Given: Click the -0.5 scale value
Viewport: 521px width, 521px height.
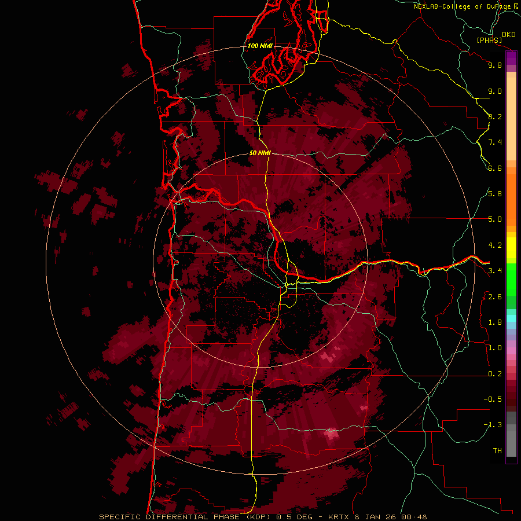Looking at the screenshot, I should tap(493, 399).
